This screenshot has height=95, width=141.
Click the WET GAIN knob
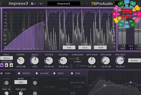click(92, 61)
